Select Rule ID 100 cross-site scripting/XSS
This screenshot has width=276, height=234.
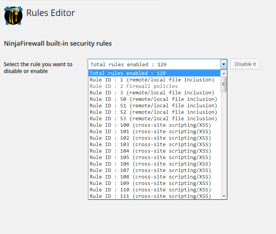coord(154,125)
